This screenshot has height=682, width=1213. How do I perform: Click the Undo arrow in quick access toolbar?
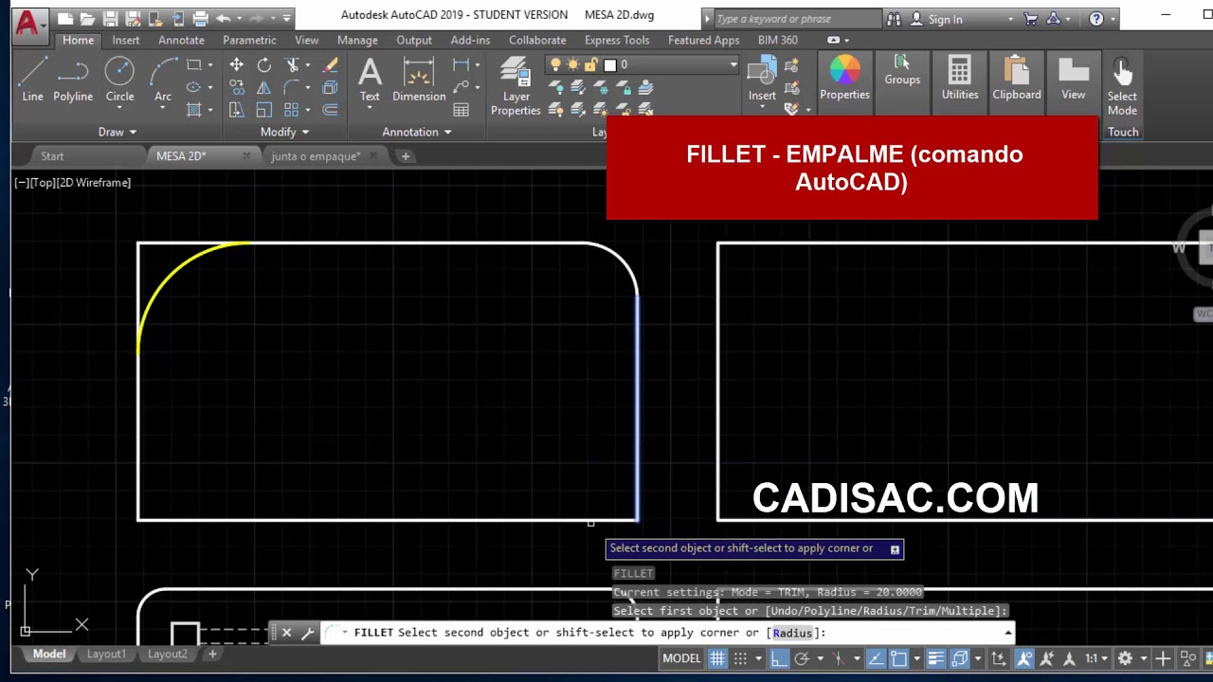click(223, 18)
